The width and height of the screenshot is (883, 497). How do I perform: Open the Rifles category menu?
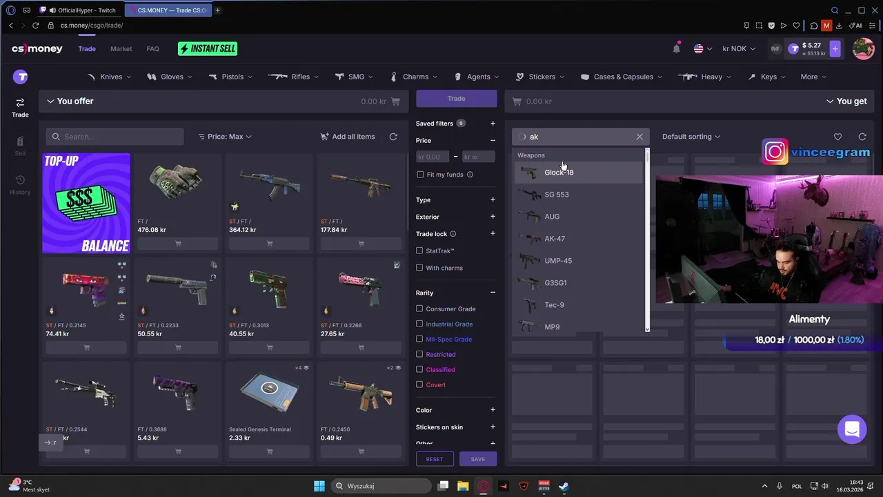[293, 77]
